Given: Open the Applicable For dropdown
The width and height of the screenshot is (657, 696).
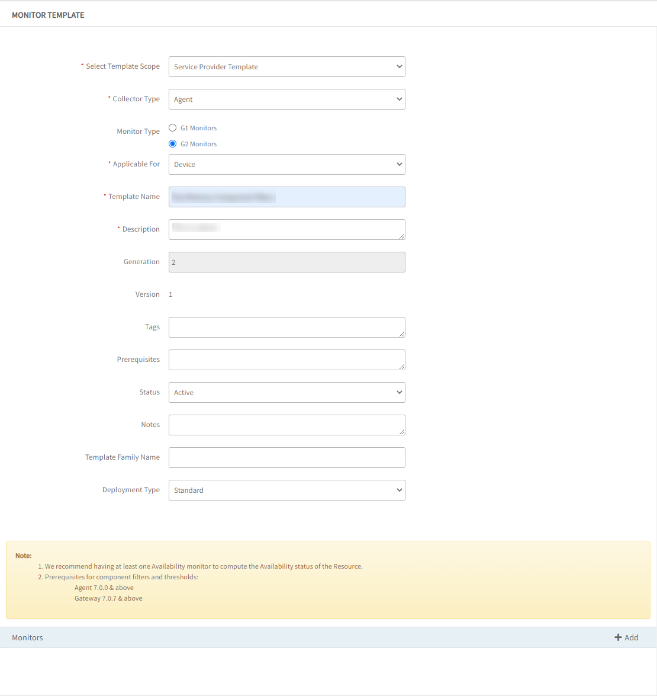Looking at the screenshot, I should pos(286,164).
